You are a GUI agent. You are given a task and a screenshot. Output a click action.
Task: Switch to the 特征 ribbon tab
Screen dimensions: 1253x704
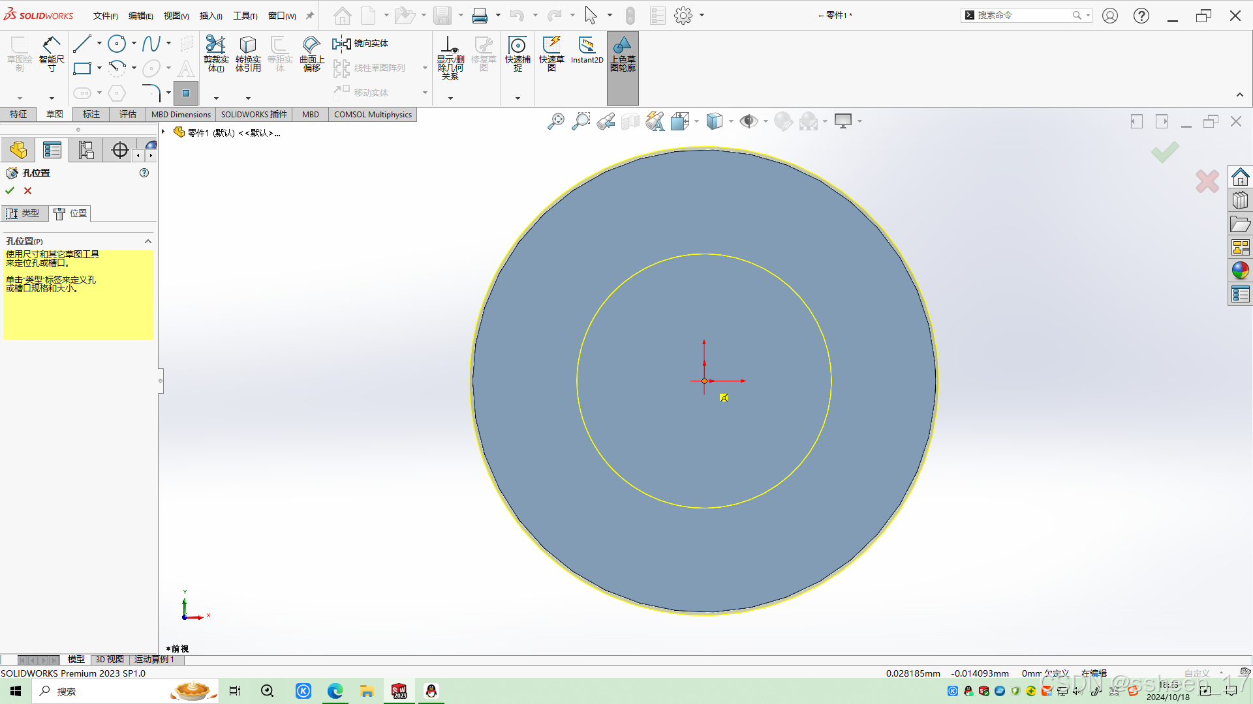coord(18,114)
